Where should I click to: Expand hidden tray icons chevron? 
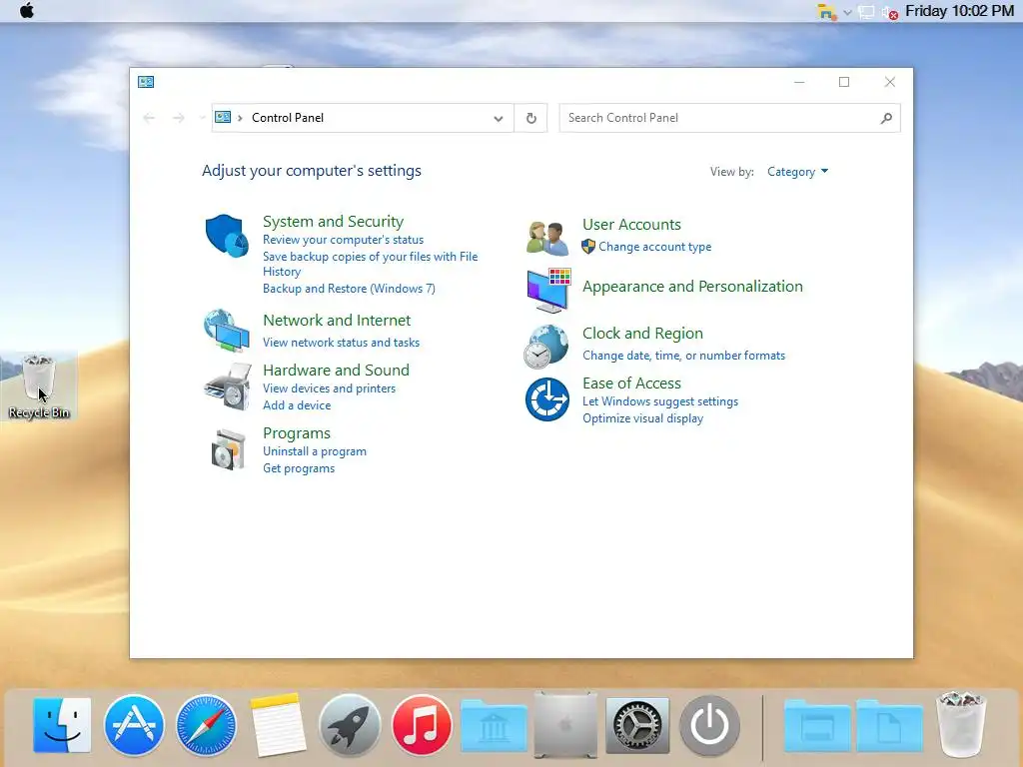click(x=847, y=12)
